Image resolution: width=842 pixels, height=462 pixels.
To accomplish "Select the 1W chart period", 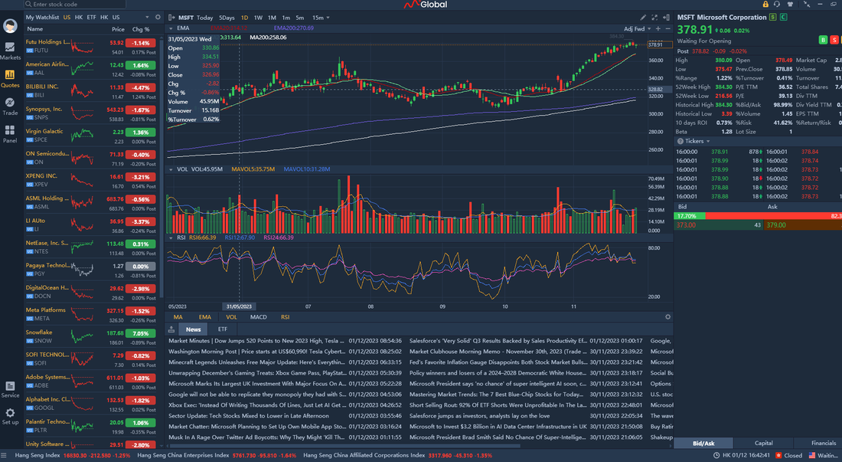I will point(258,18).
